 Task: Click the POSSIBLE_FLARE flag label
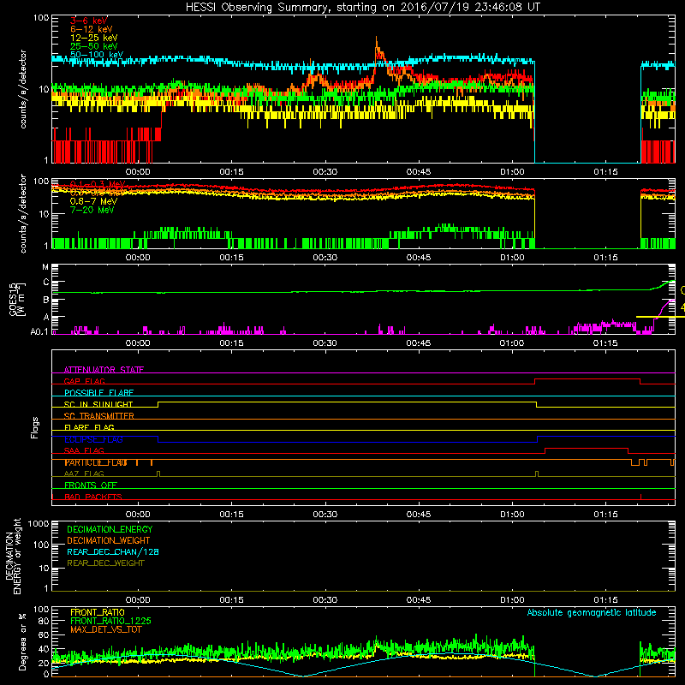click(x=98, y=393)
